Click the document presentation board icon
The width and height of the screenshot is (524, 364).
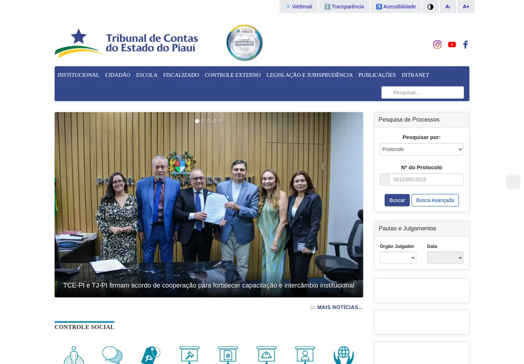click(x=228, y=355)
